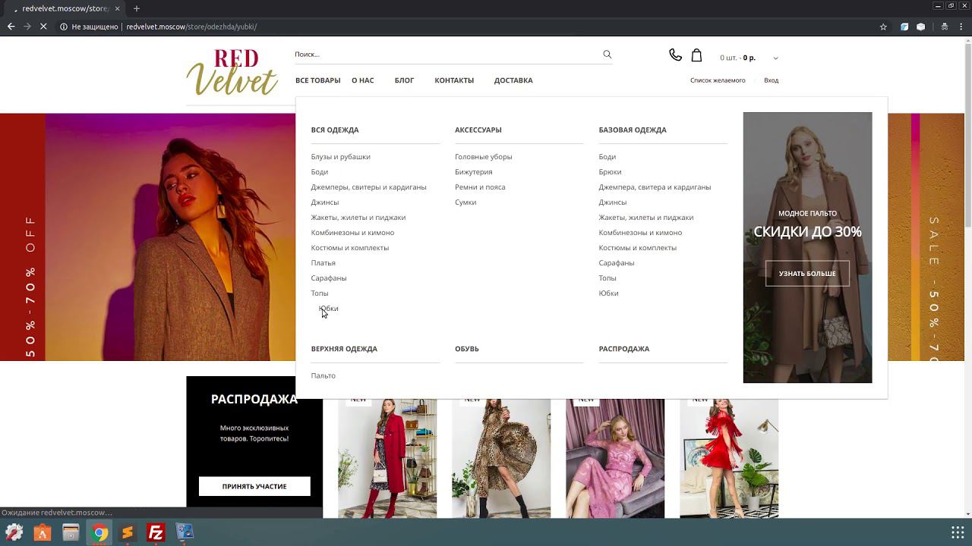Viewport: 972px width, 546px height.
Task: Click the address bar URL
Action: (191, 27)
